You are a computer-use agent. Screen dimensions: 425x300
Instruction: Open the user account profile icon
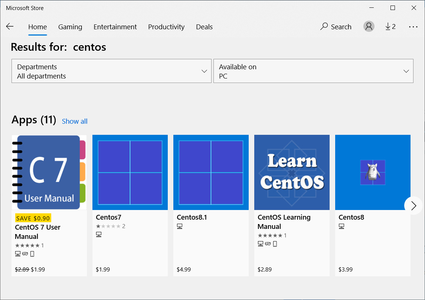click(369, 27)
